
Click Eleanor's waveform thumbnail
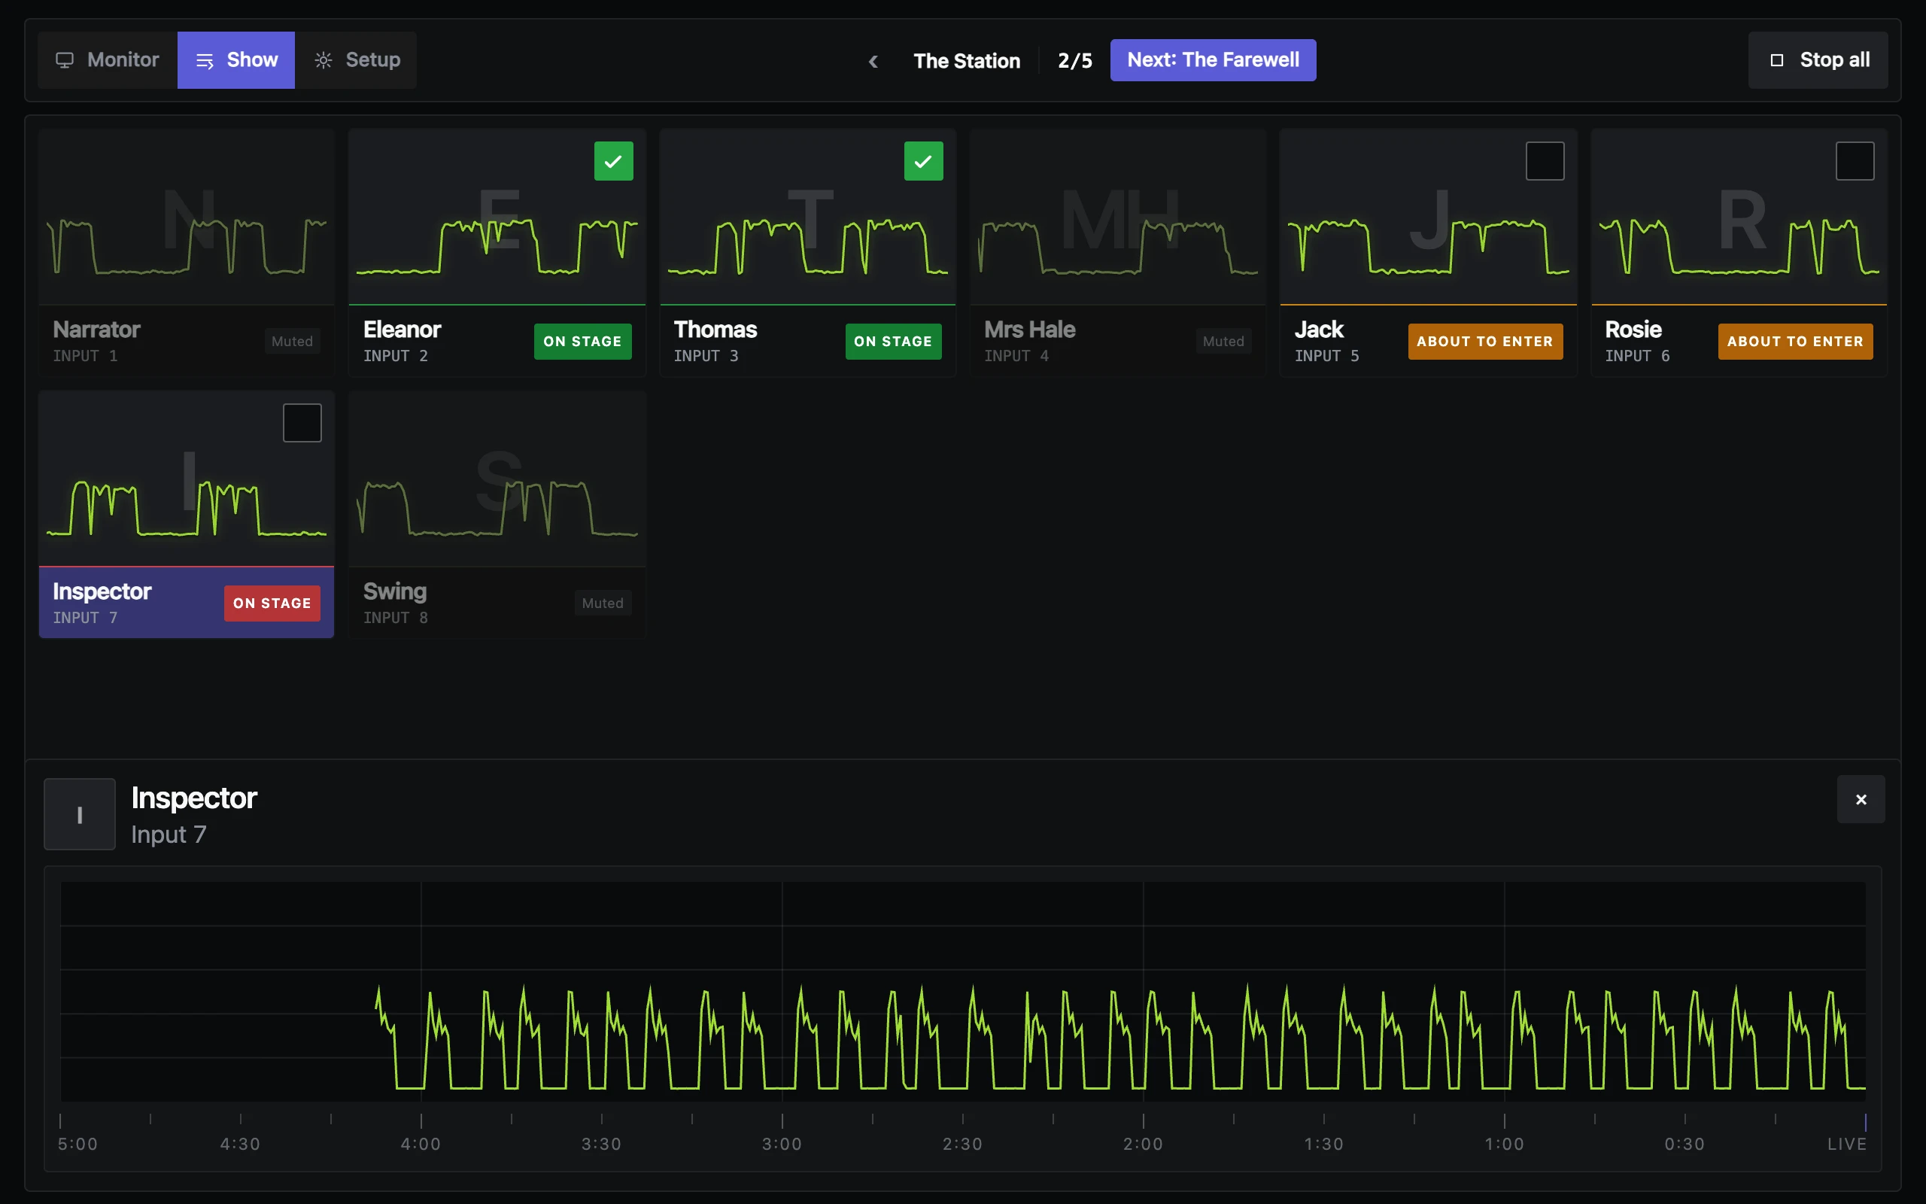[497, 217]
